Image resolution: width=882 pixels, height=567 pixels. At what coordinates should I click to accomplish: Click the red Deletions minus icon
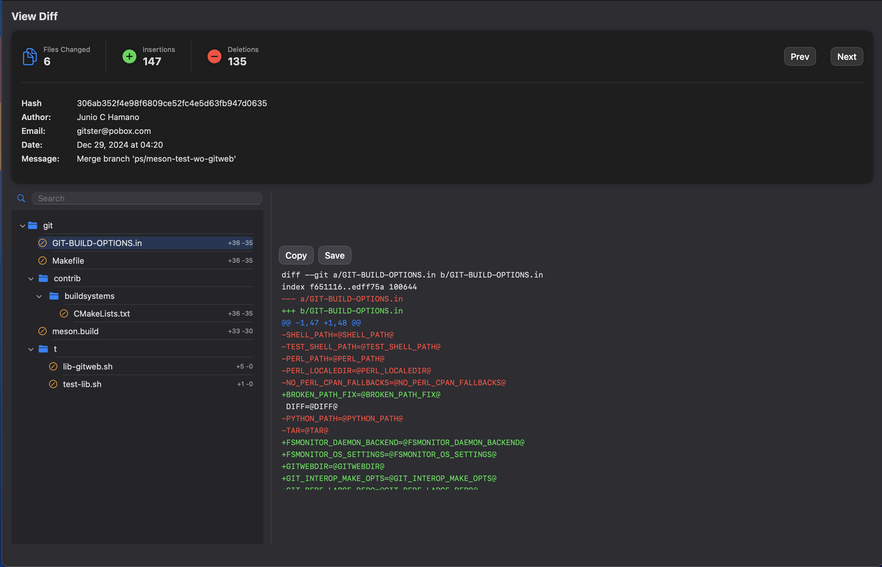(x=214, y=56)
